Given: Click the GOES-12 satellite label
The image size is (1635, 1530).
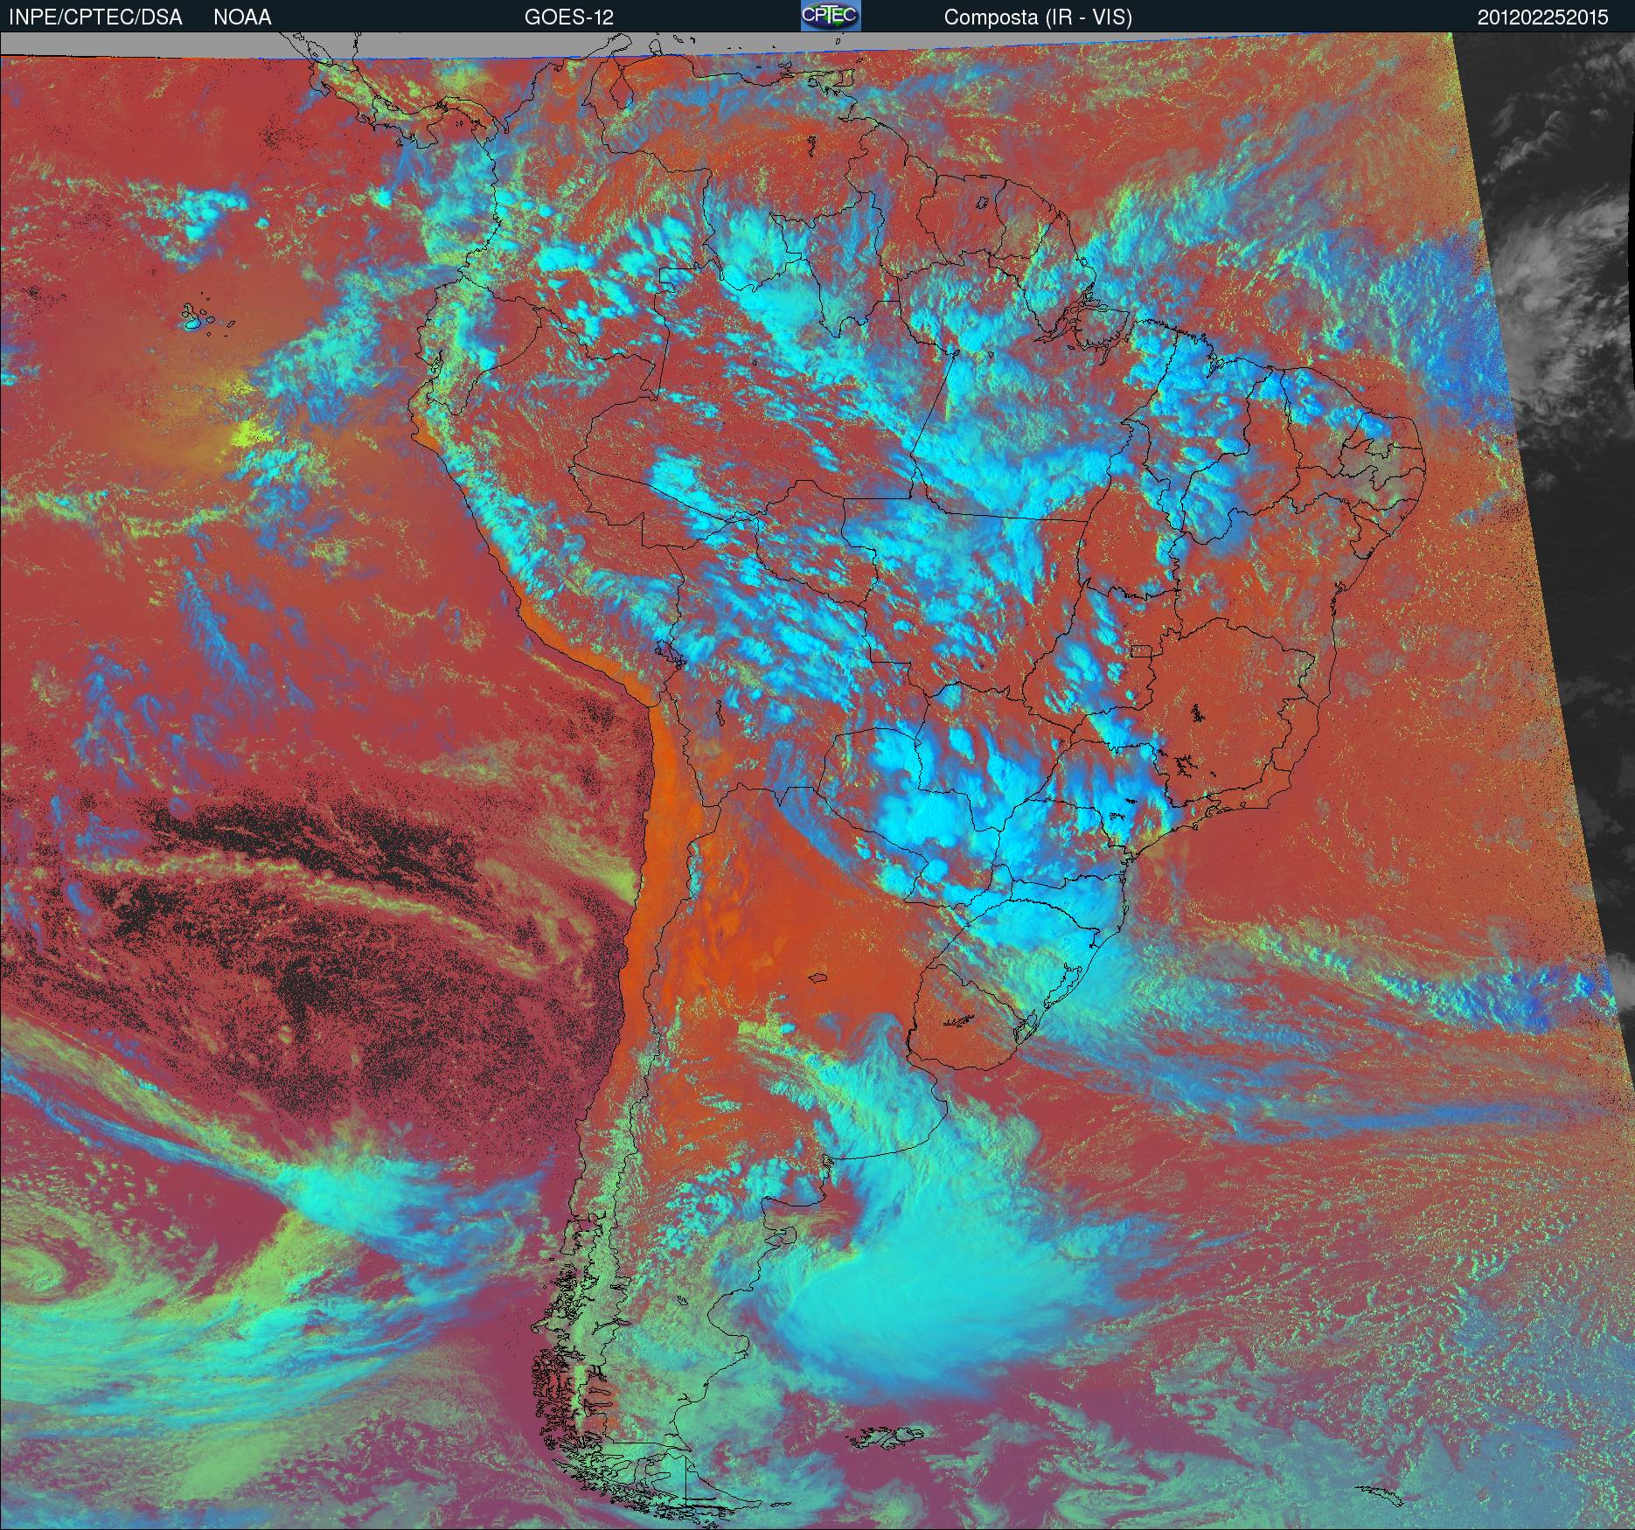Looking at the screenshot, I should point(568,17).
